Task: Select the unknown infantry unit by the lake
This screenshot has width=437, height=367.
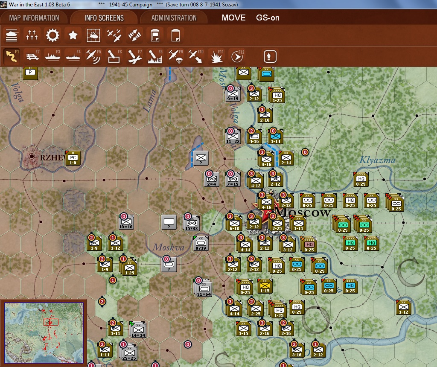Action: (x=201, y=158)
